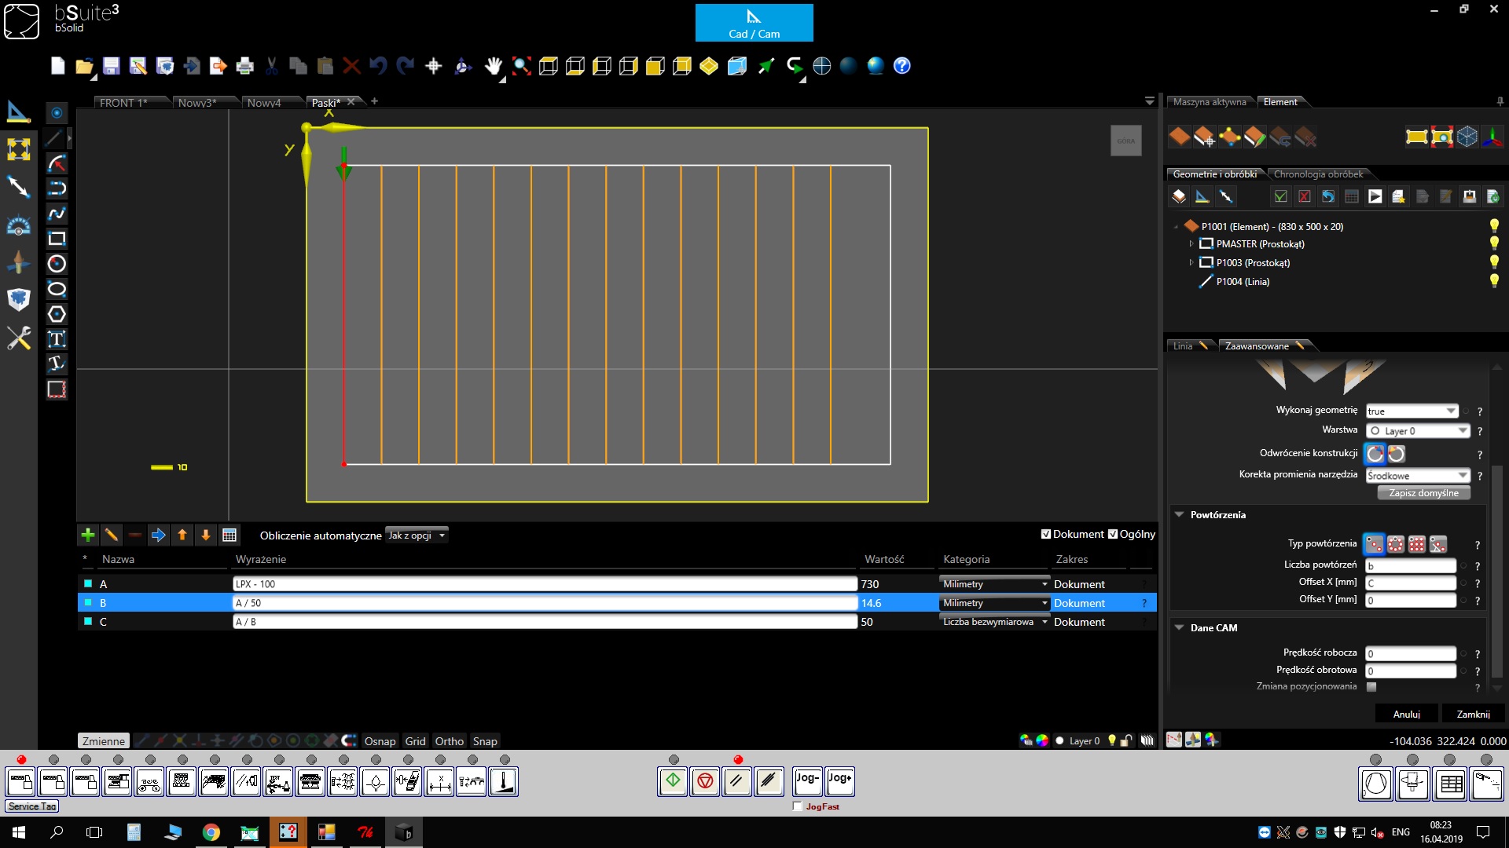Enable the JogFast checkbox

798,806
